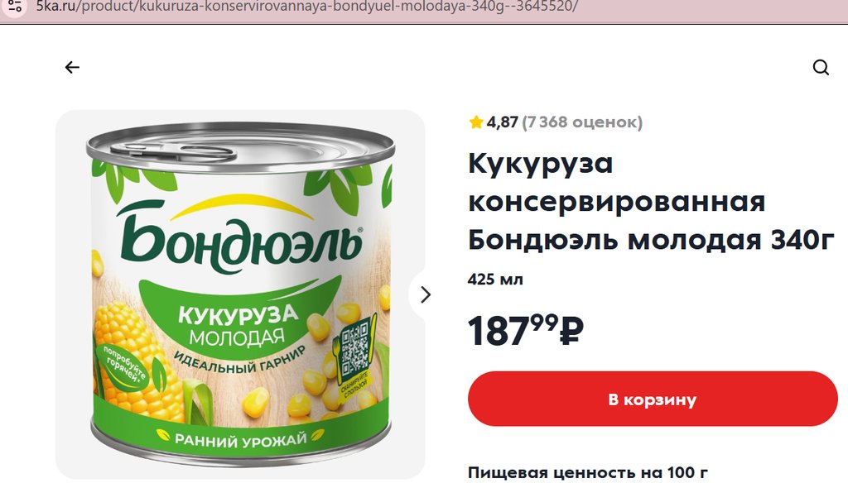Click the Ранний урожай banner on can

[241, 438]
